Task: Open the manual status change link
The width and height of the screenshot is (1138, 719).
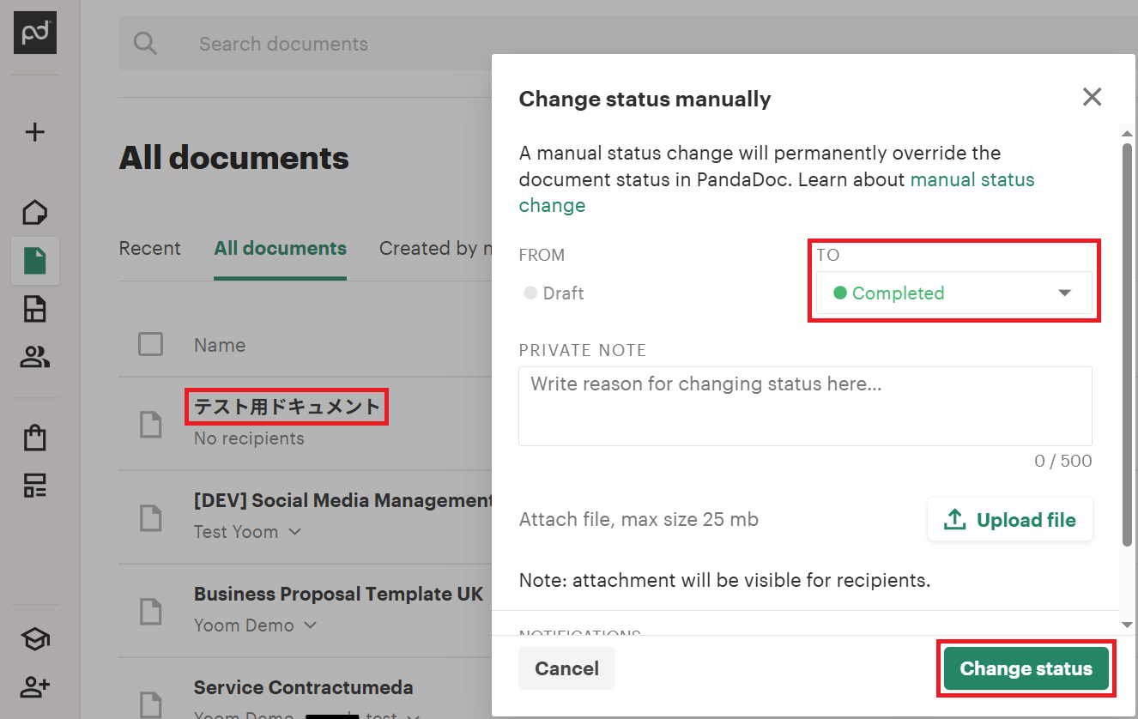Action: click(972, 180)
